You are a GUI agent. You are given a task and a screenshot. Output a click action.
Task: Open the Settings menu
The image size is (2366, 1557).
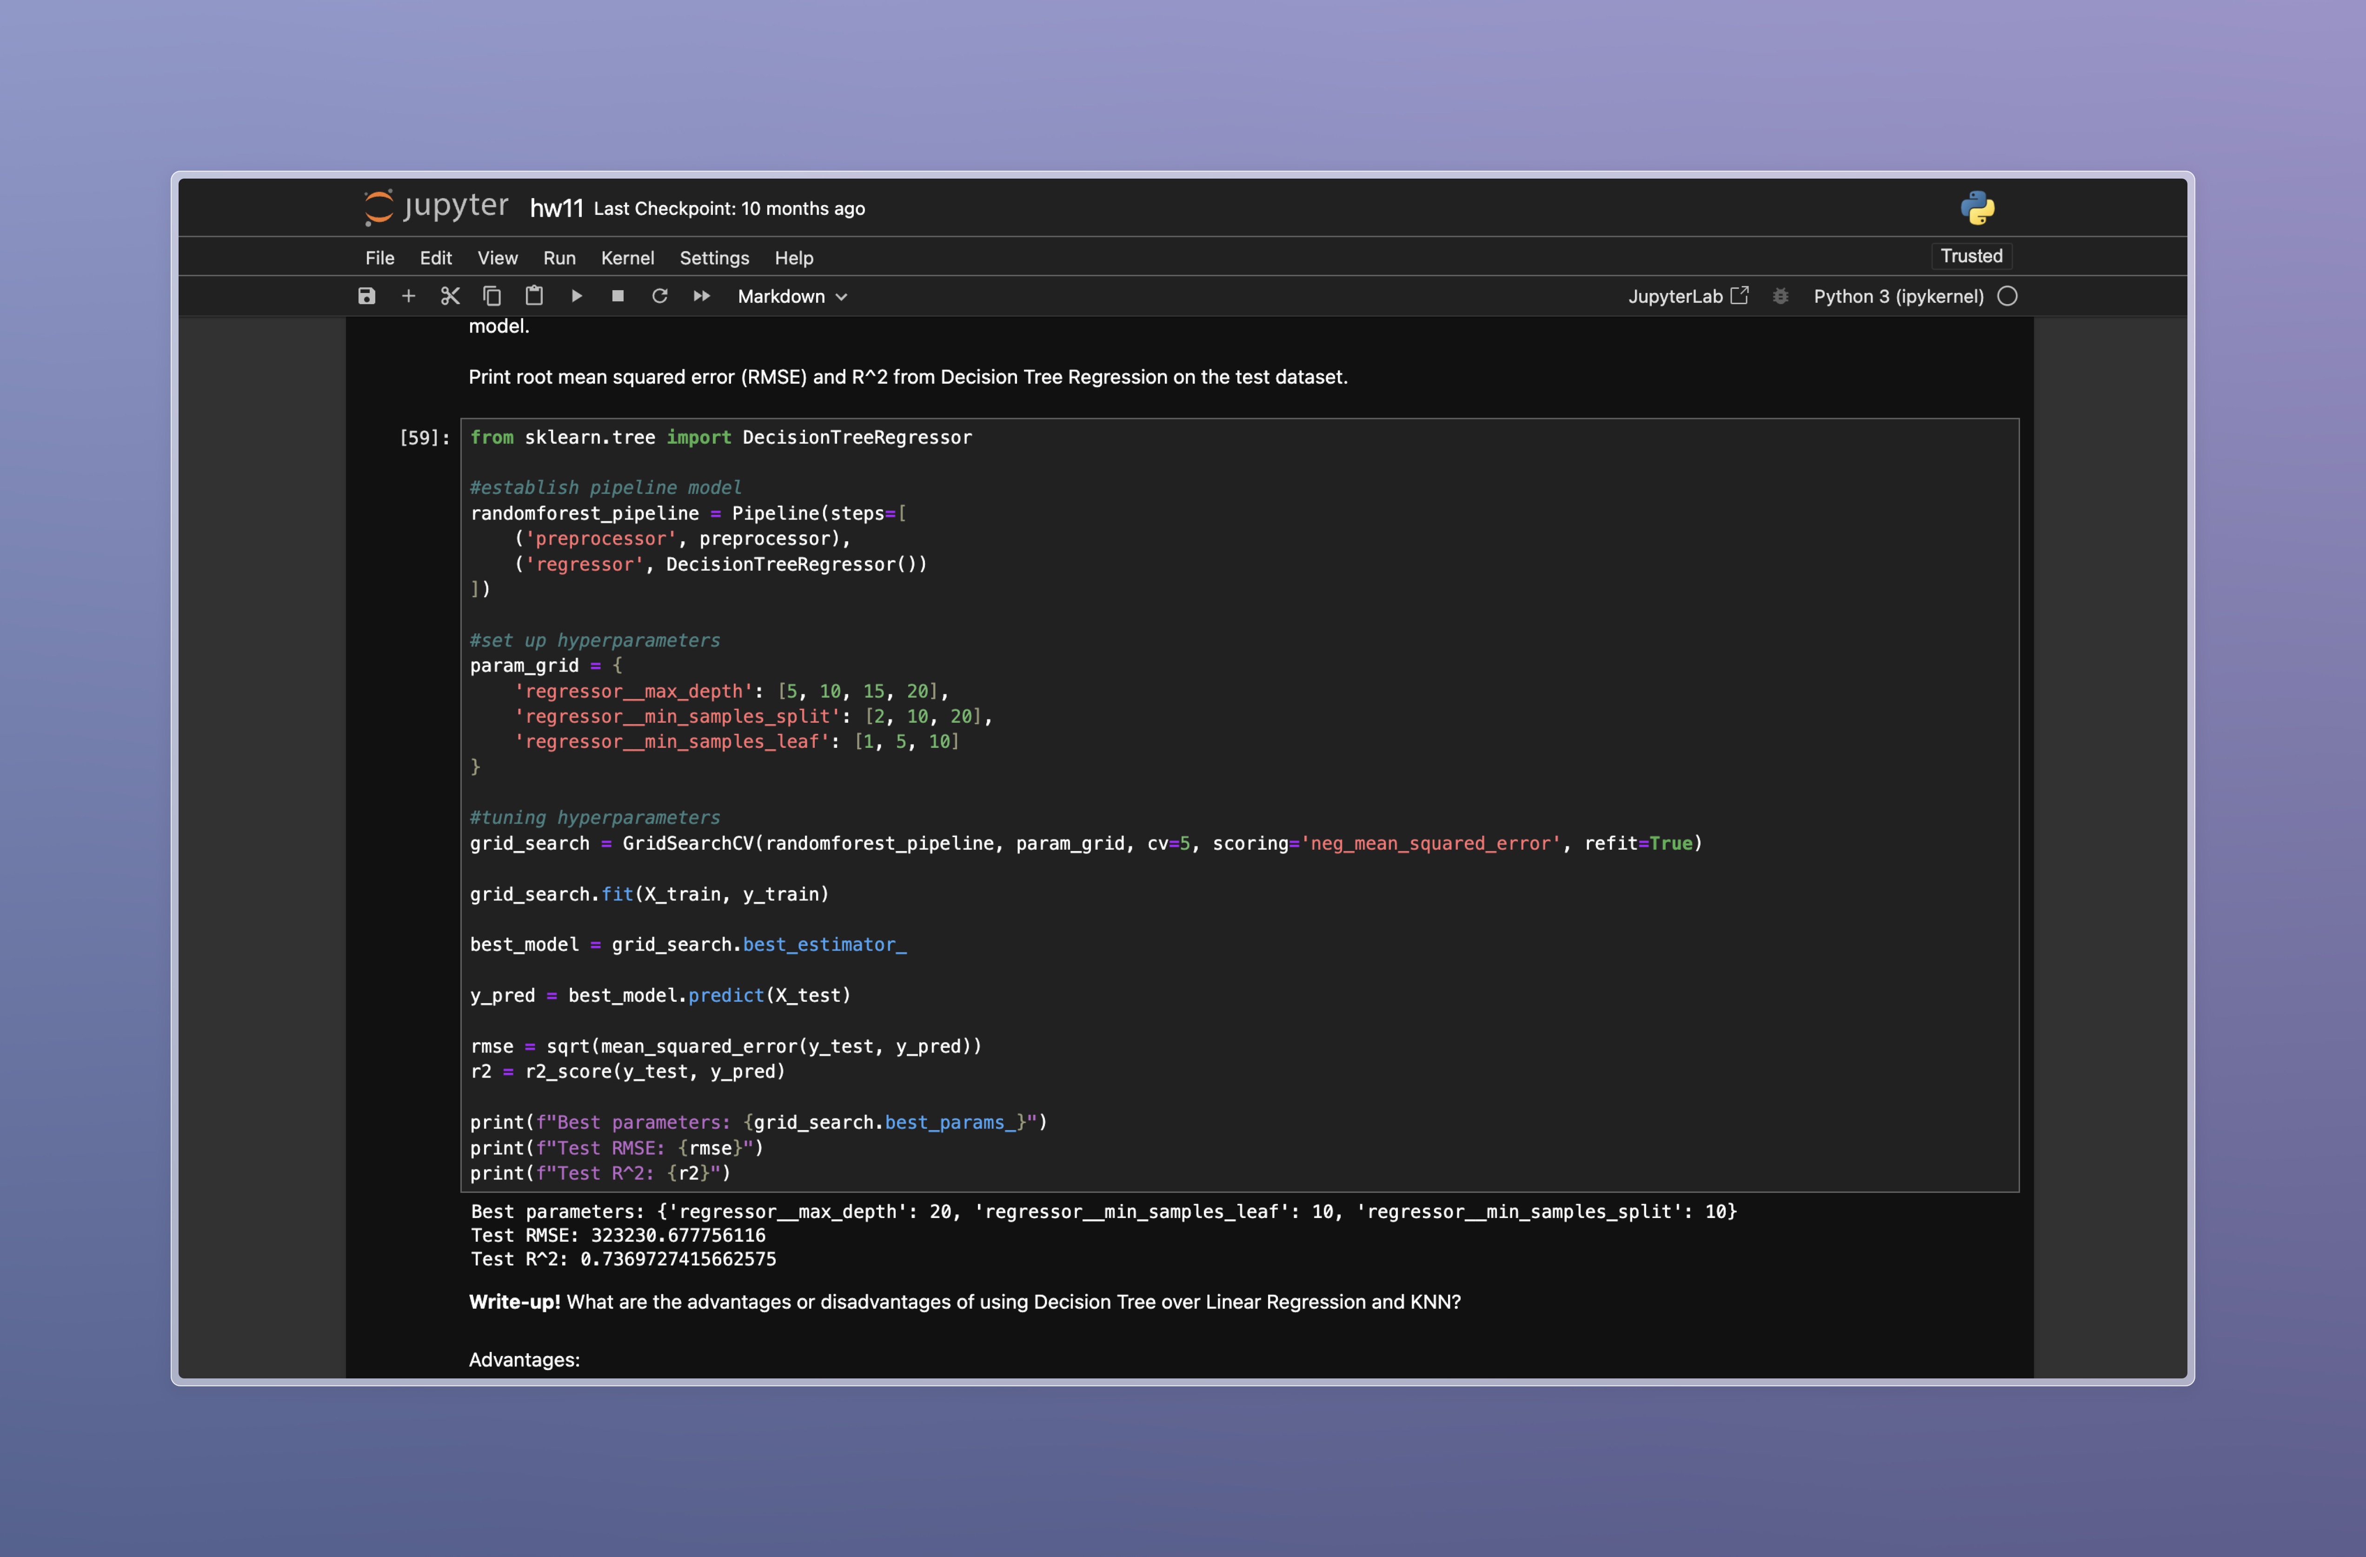(x=714, y=258)
